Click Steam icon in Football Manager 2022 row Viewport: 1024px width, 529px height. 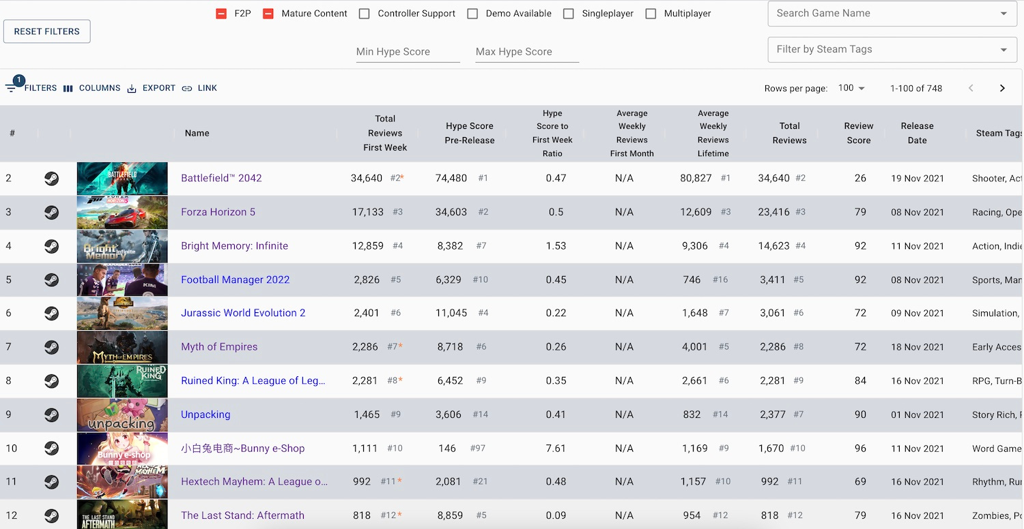pos(51,280)
